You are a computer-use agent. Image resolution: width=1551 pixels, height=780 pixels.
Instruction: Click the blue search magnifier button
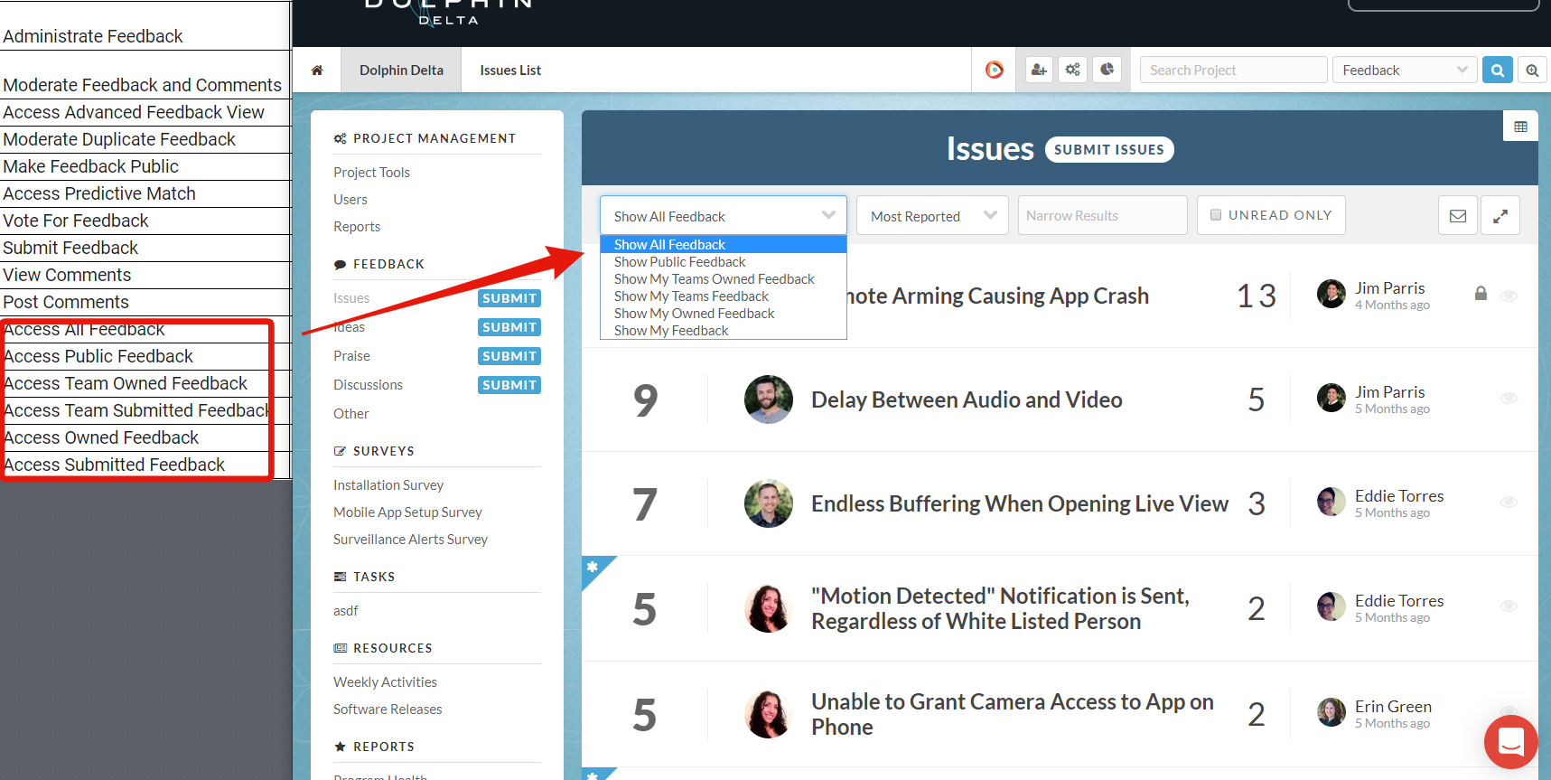tap(1498, 70)
